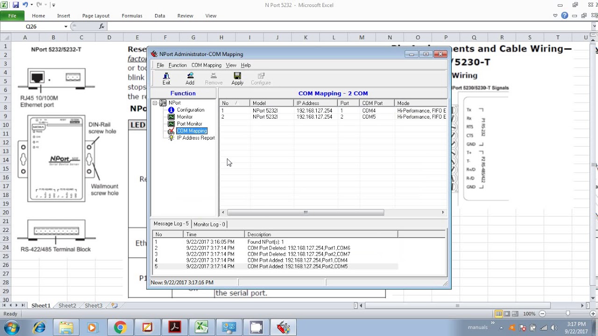Sort the mapping list by COM Port column
598x336 pixels.
pos(377,103)
